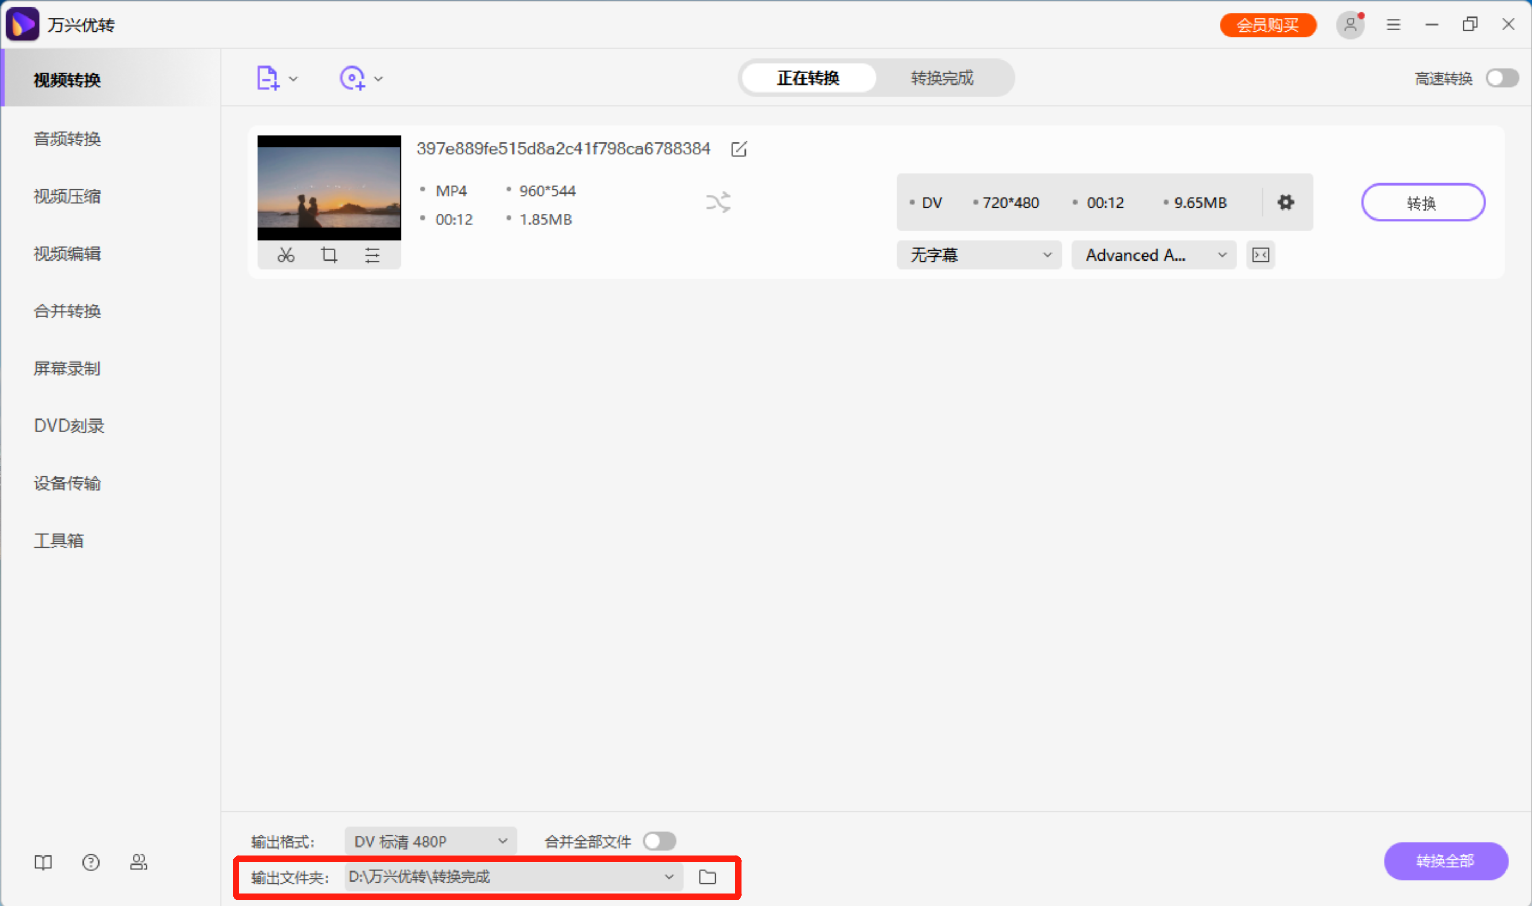
Task: Open the help question mark icon
Action: (x=90, y=862)
